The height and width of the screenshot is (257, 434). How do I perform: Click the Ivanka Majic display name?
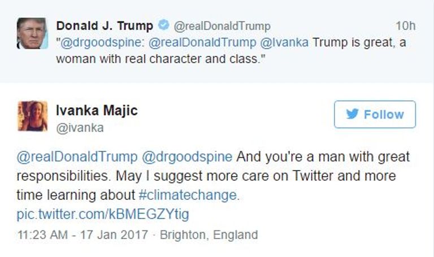coord(97,111)
